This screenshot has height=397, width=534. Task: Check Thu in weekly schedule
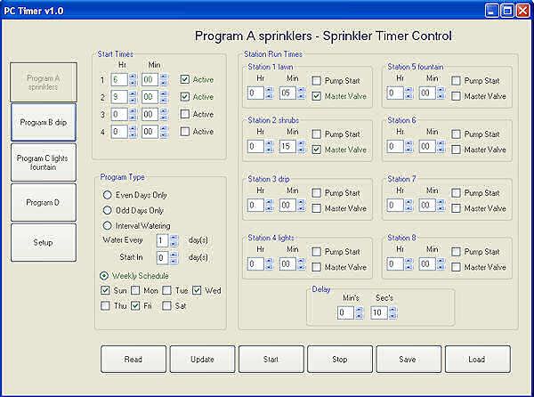click(105, 305)
